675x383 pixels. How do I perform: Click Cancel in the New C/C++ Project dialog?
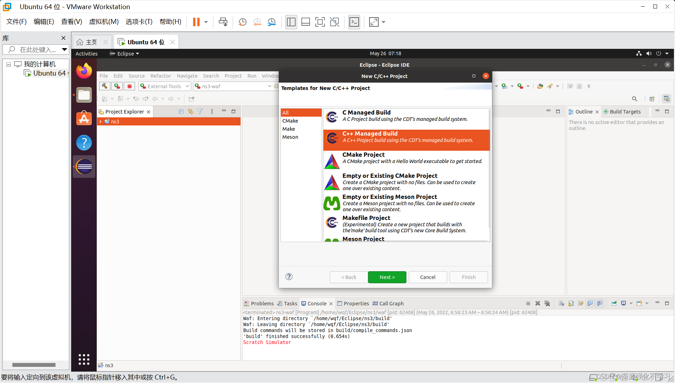coord(428,277)
